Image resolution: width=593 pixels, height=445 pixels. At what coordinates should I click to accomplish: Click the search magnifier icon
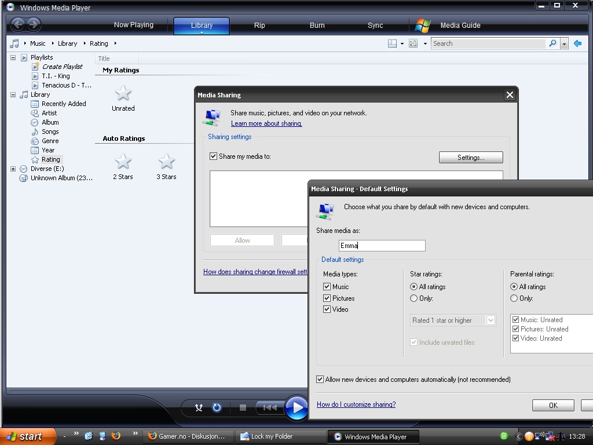pyautogui.click(x=552, y=43)
